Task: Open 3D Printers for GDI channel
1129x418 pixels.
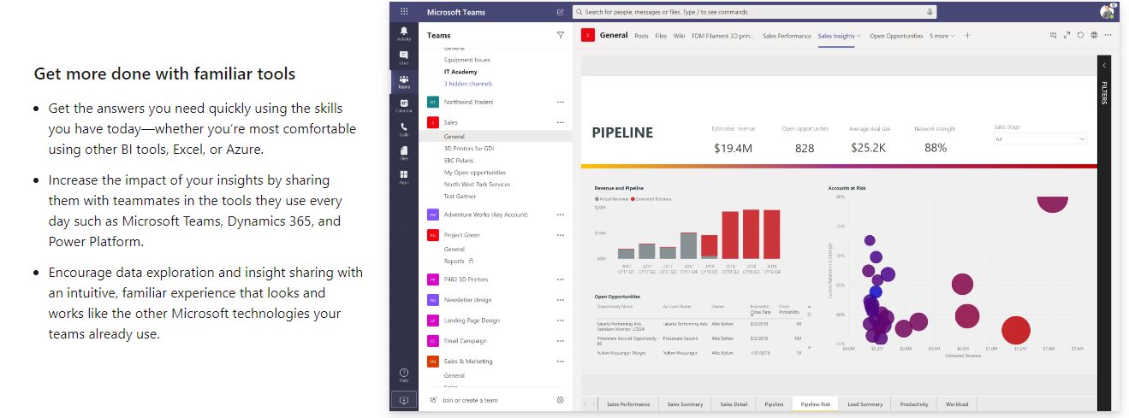Action: [x=469, y=148]
